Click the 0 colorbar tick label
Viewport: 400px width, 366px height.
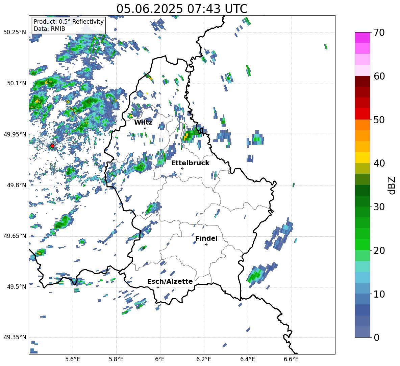376,337
